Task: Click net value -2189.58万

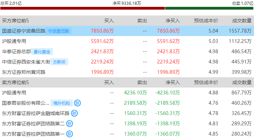Action: pos(168,103)
